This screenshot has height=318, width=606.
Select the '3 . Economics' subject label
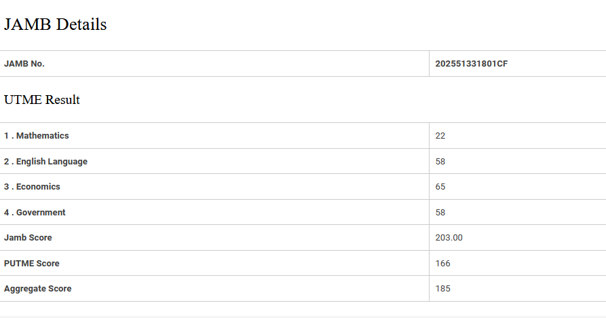coord(32,187)
